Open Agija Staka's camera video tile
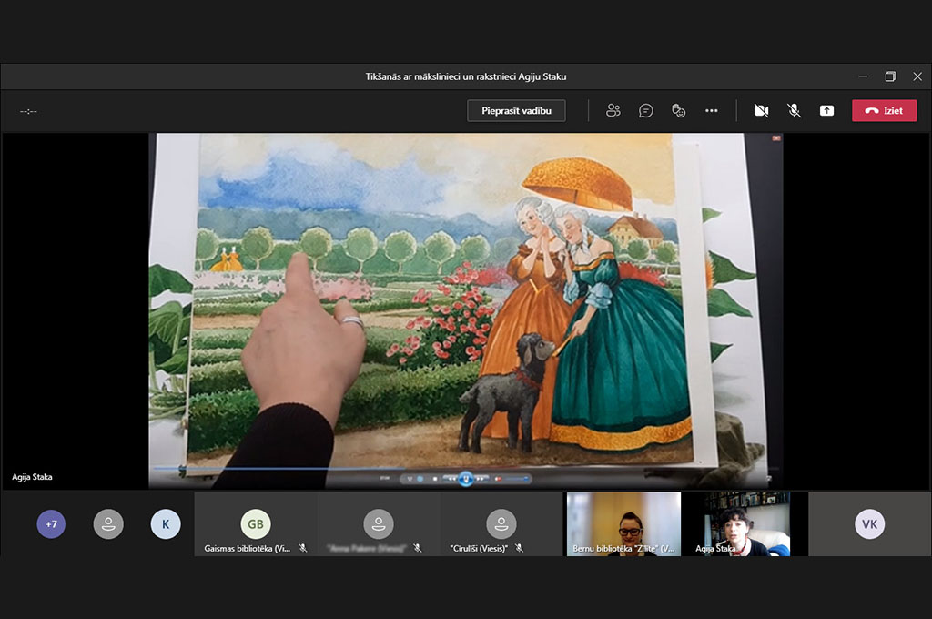932x619 pixels. click(x=746, y=523)
